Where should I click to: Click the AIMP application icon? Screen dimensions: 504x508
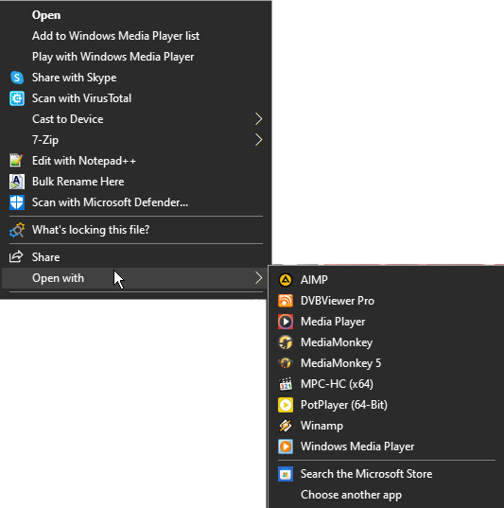[286, 280]
